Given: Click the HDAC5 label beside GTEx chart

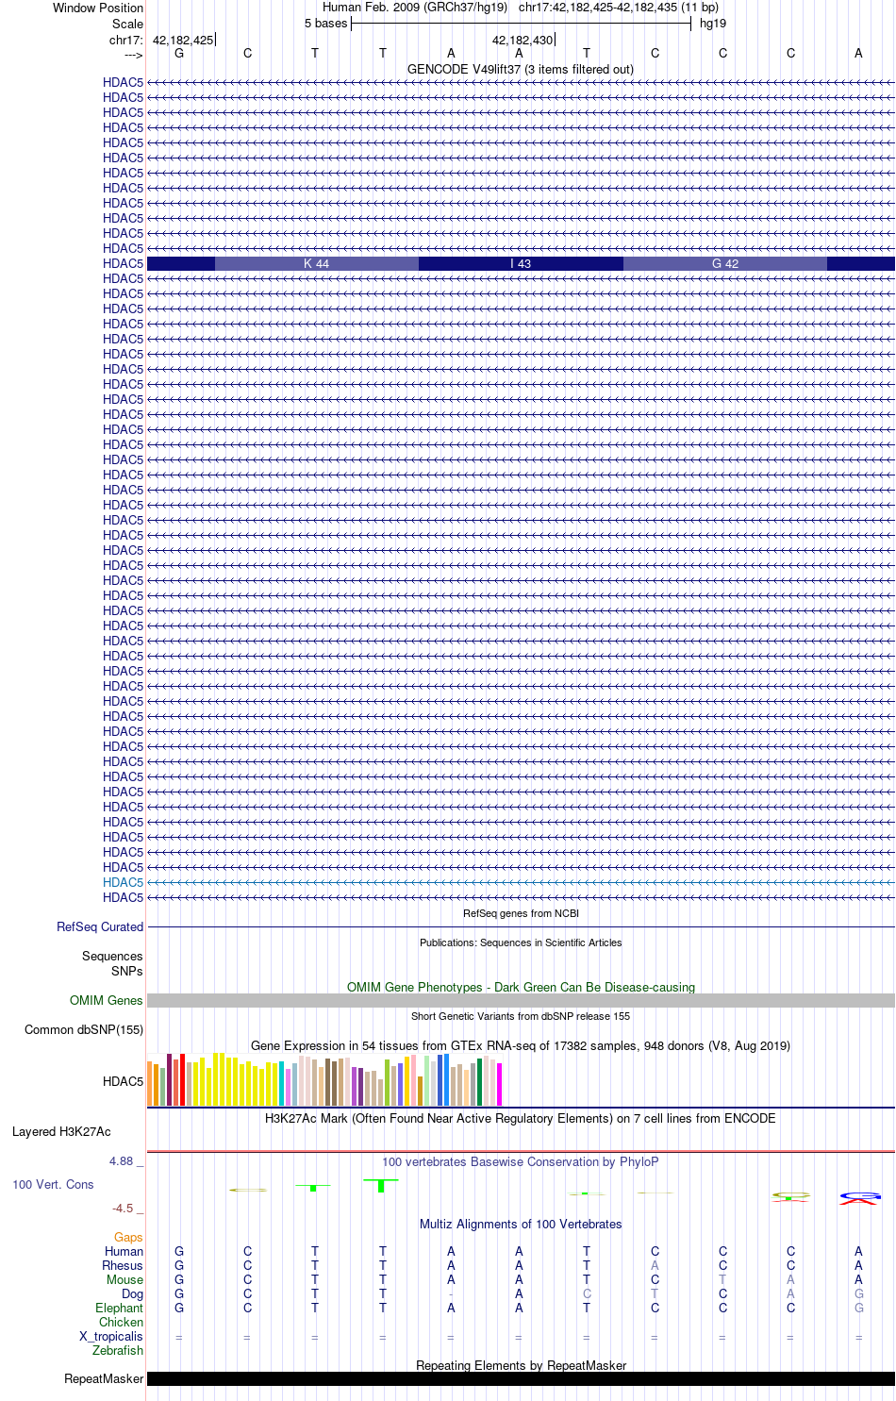Looking at the screenshot, I should pyautogui.click(x=123, y=1082).
